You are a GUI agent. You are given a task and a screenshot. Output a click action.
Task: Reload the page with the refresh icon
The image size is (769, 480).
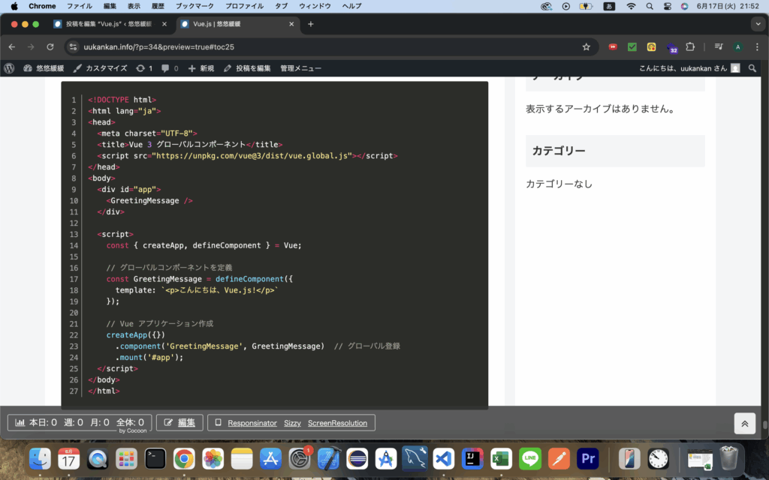(x=50, y=46)
